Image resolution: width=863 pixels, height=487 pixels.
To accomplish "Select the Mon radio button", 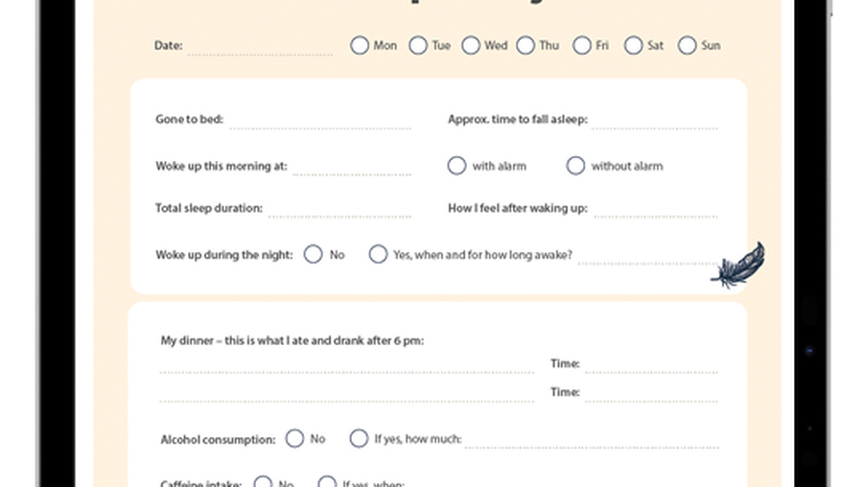I will [x=360, y=45].
